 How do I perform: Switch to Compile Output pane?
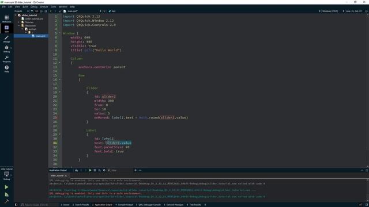pyautogui.click(x=124, y=205)
